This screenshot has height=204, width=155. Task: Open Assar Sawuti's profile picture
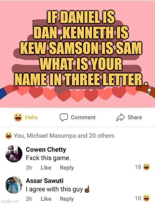(x=14, y=185)
